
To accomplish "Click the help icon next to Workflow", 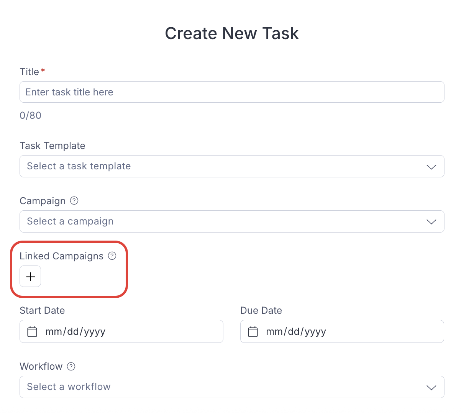I will 71,366.
